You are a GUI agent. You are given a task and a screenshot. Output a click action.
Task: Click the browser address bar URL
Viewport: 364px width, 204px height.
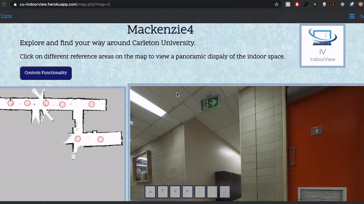tap(64, 4)
